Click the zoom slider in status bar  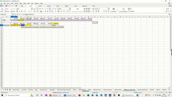pyautogui.click(x=161, y=92)
